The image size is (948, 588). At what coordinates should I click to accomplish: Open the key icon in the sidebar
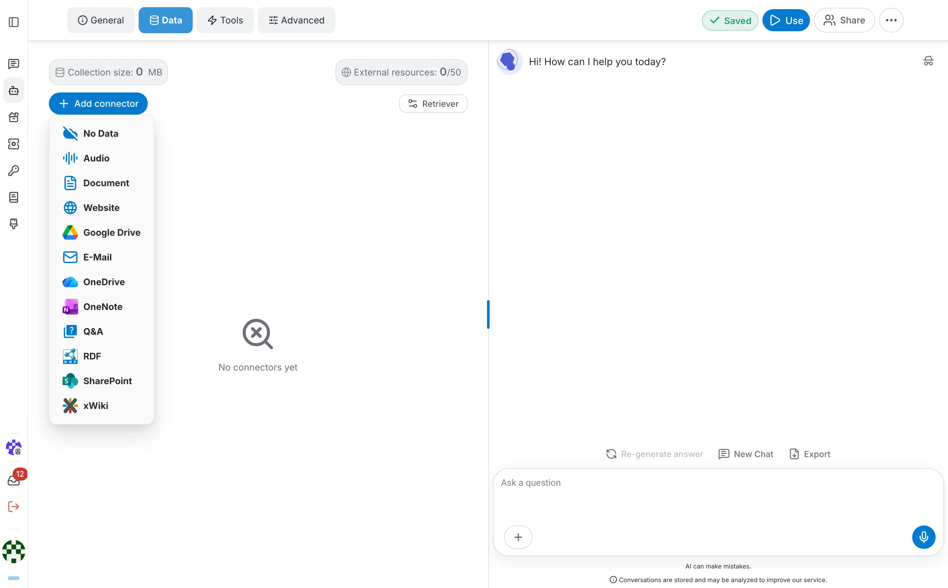tap(14, 170)
